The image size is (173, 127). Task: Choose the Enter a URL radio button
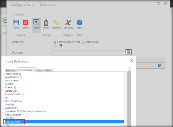[x=83, y=42]
